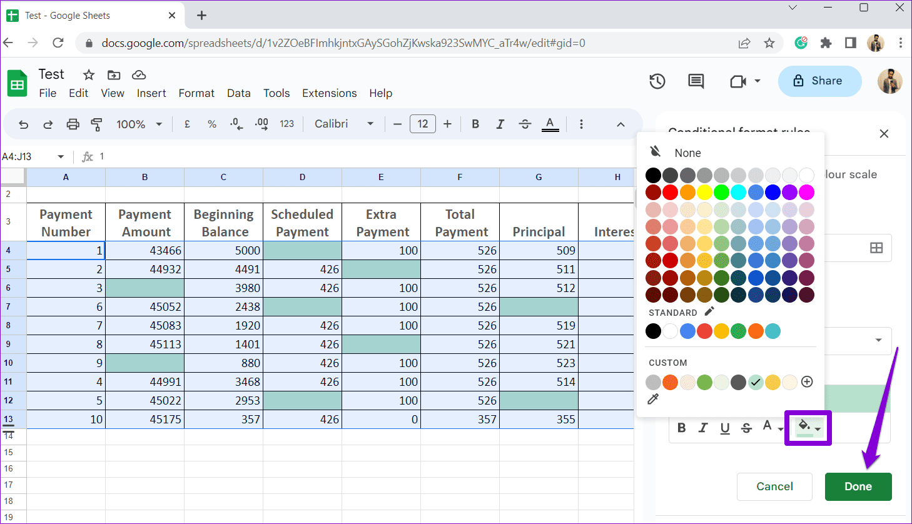Apply percent format
The height and width of the screenshot is (524, 912).
coord(212,124)
